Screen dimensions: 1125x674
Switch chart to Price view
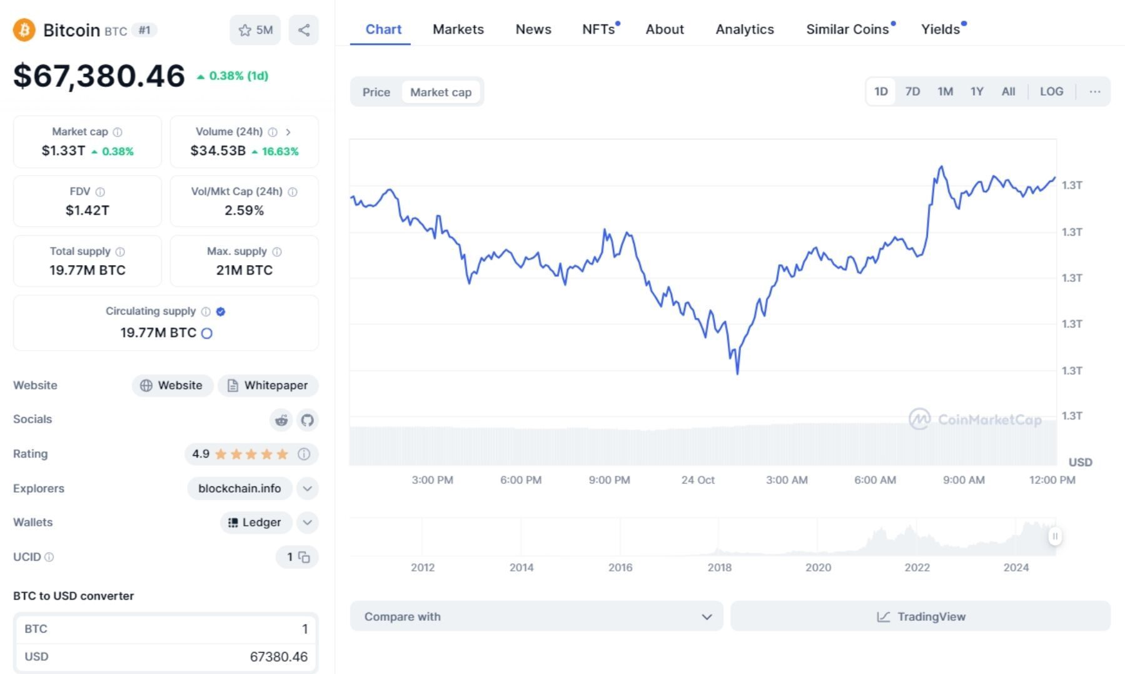[376, 92]
